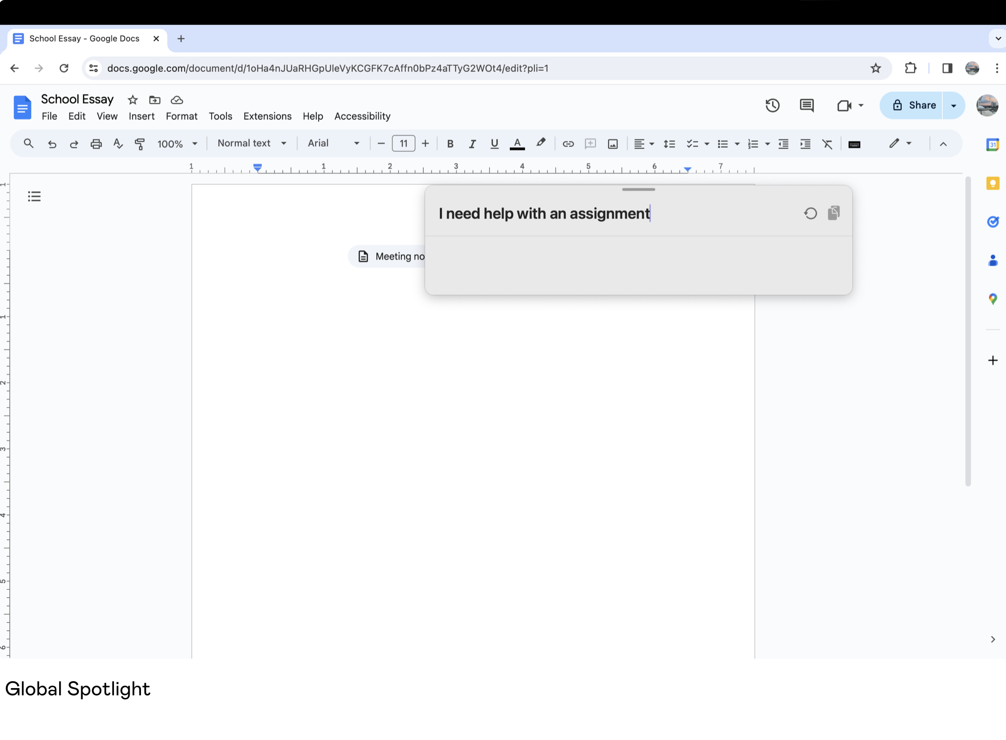Click the version history clock icon

pyautogui.click(x=772, y=105)
